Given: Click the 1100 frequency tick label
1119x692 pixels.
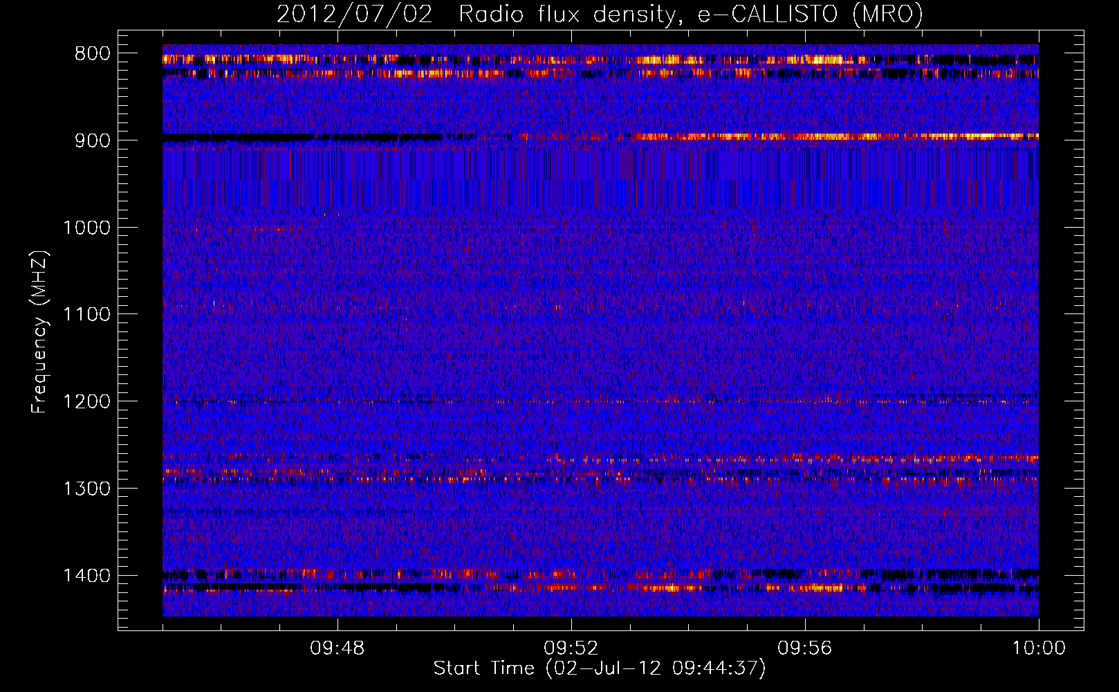Looking at the screenshot, I should point(86,315).
